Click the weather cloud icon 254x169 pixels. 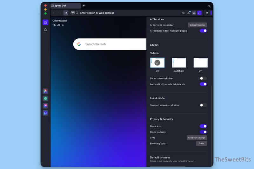tap(54, 25)
